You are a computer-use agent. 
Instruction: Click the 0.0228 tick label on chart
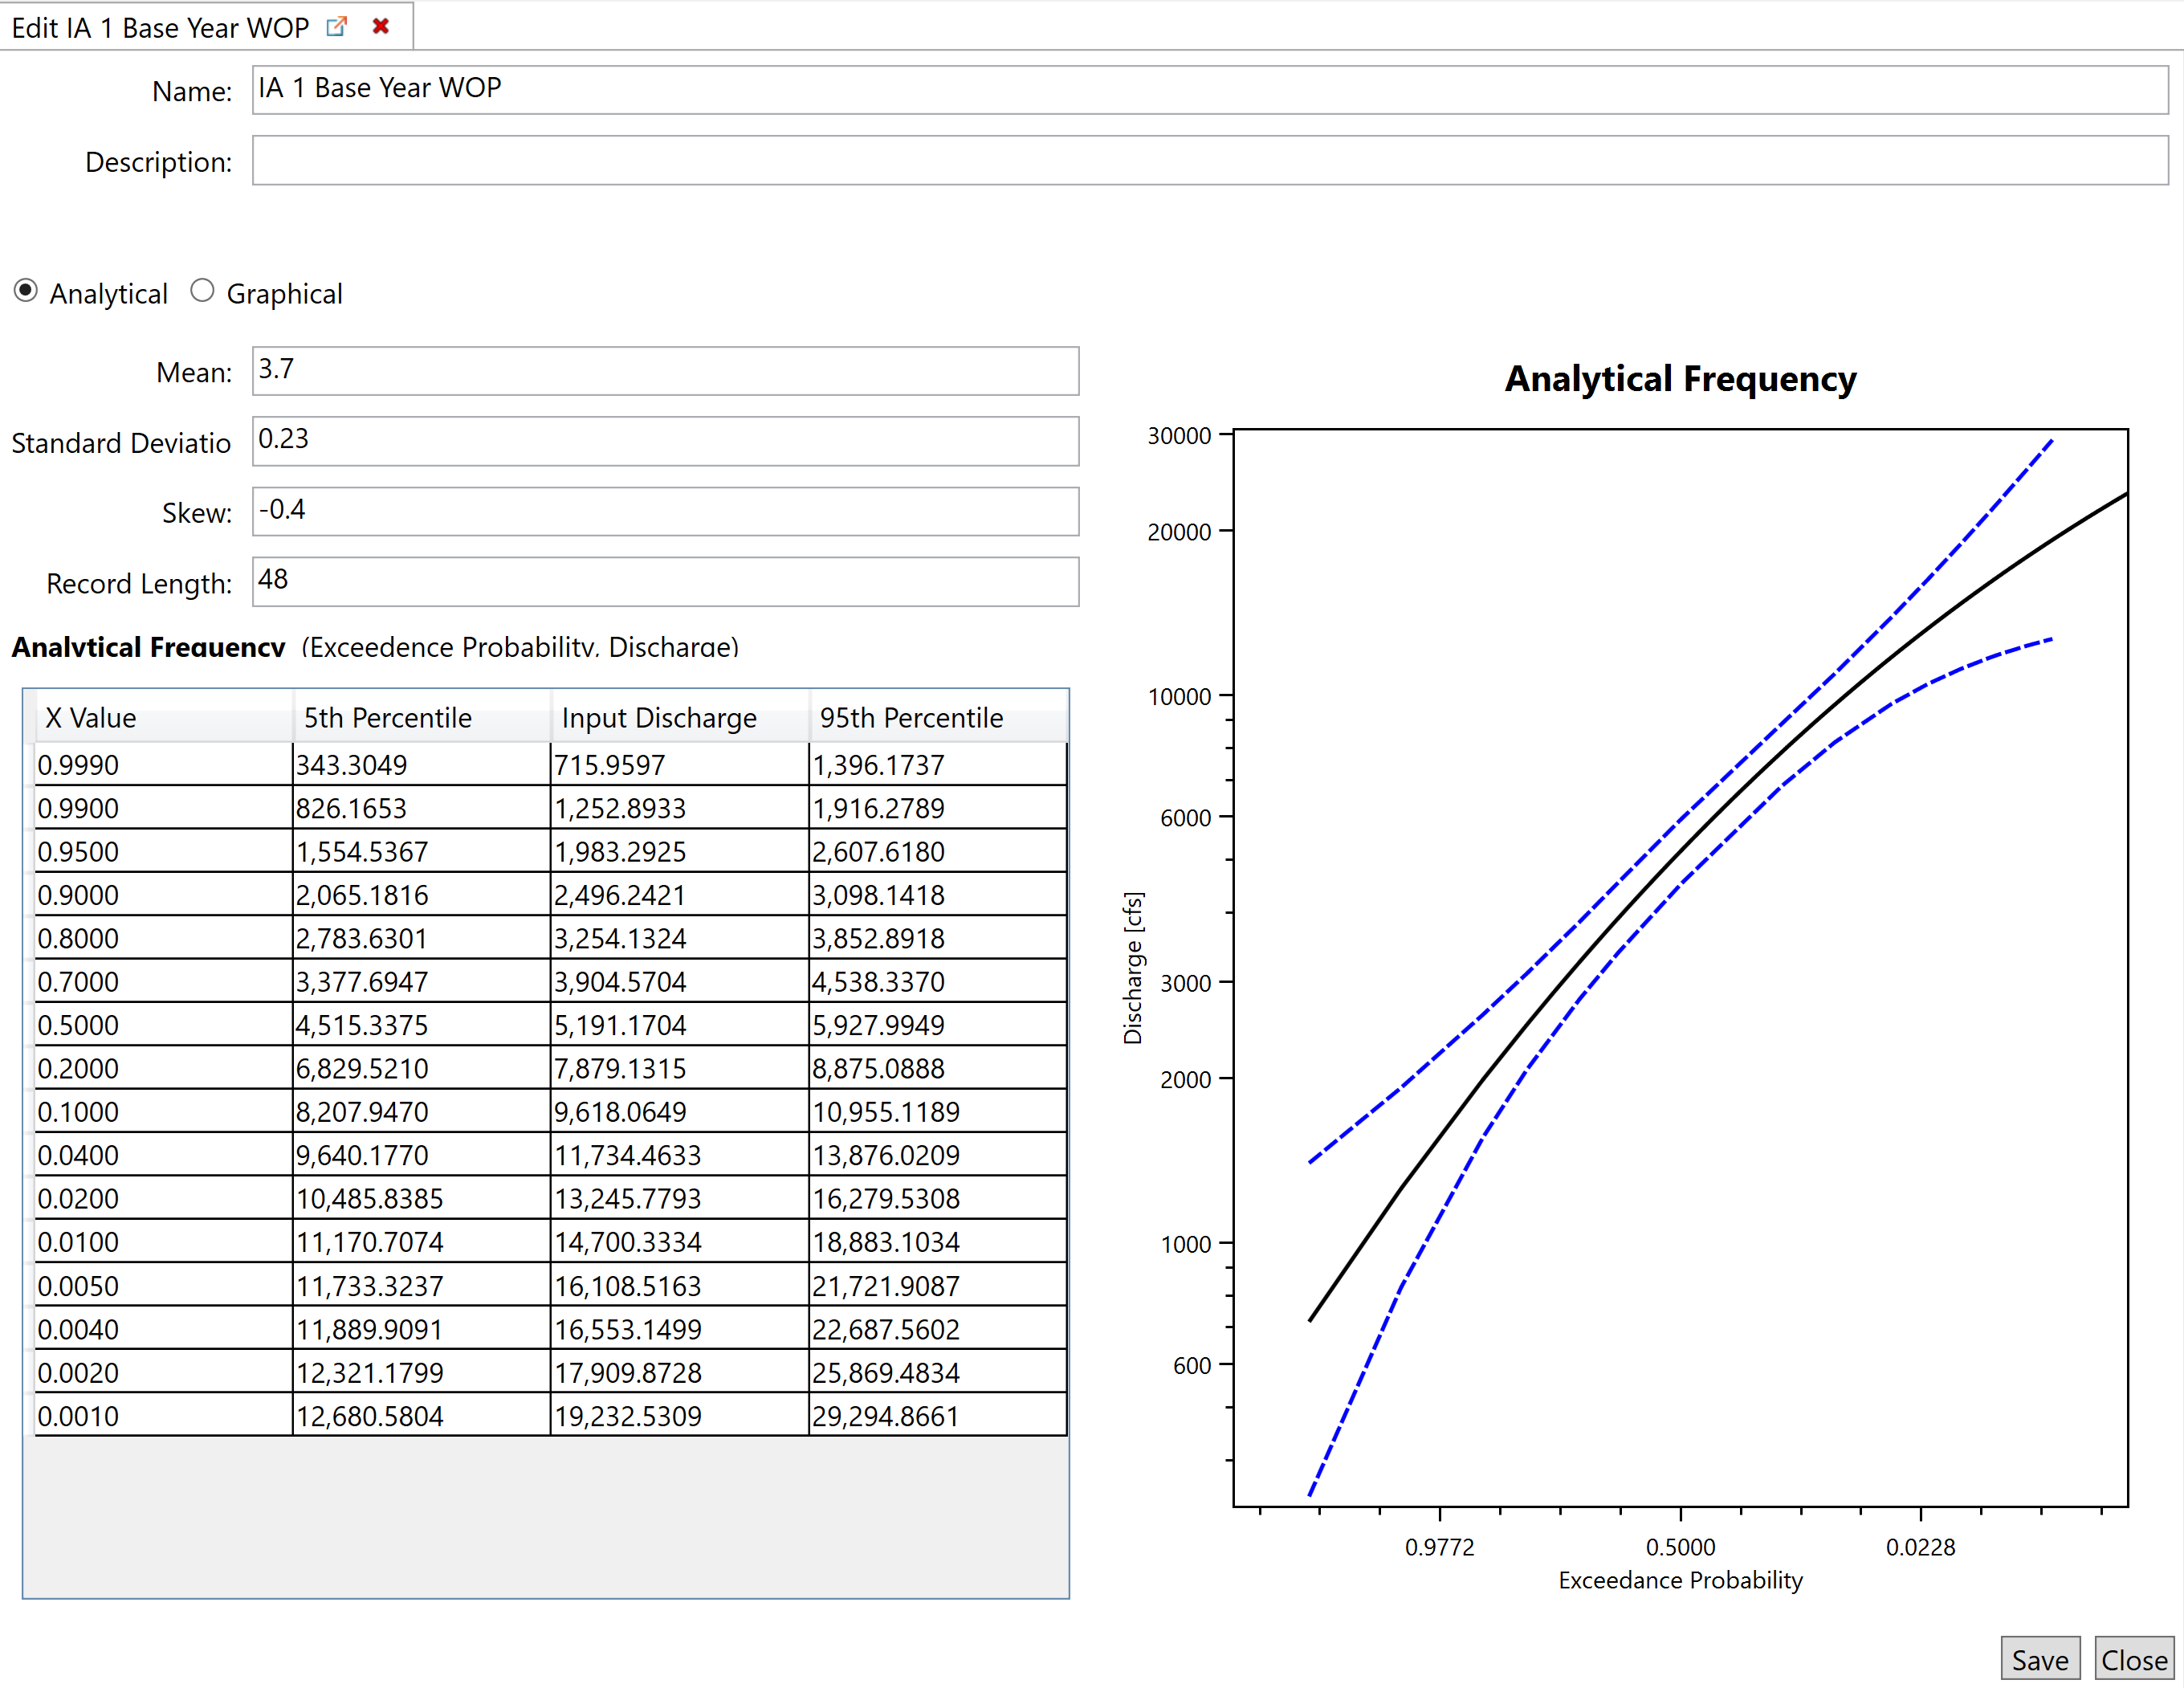click(x=1920, y=1547)
